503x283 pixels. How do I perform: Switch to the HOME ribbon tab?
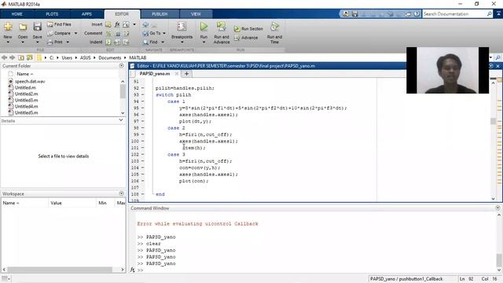point(17,14)
